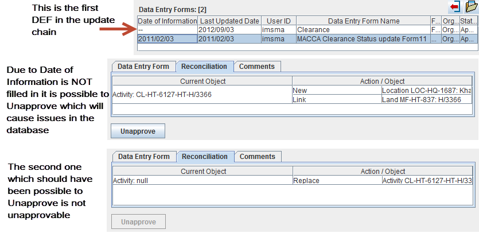Open the upper Comments tab
This screenshot has height=233, width=479.
click(x=257, y=67)
